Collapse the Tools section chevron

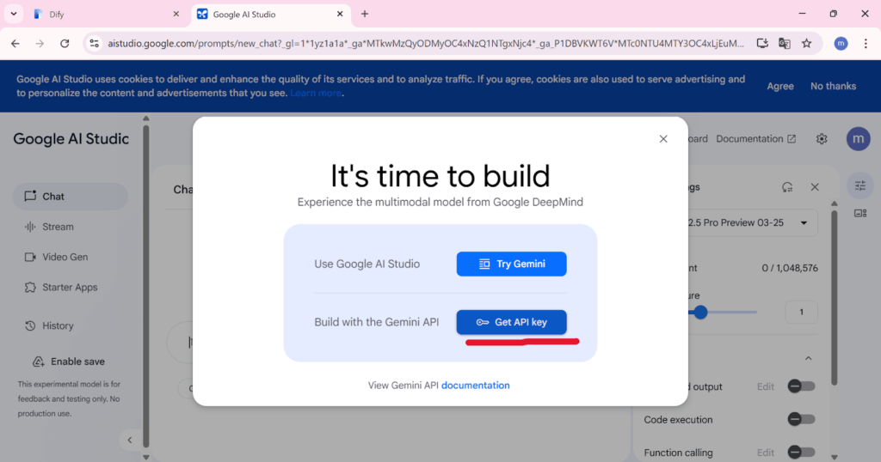coord(808,358)
